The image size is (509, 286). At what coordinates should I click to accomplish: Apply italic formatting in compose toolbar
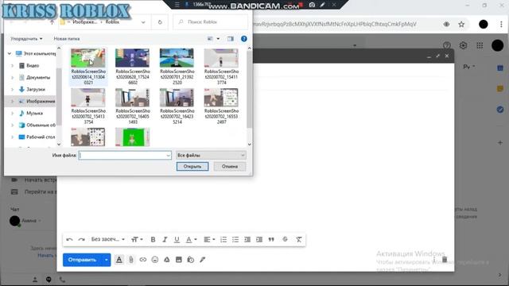tap(165, 240)
